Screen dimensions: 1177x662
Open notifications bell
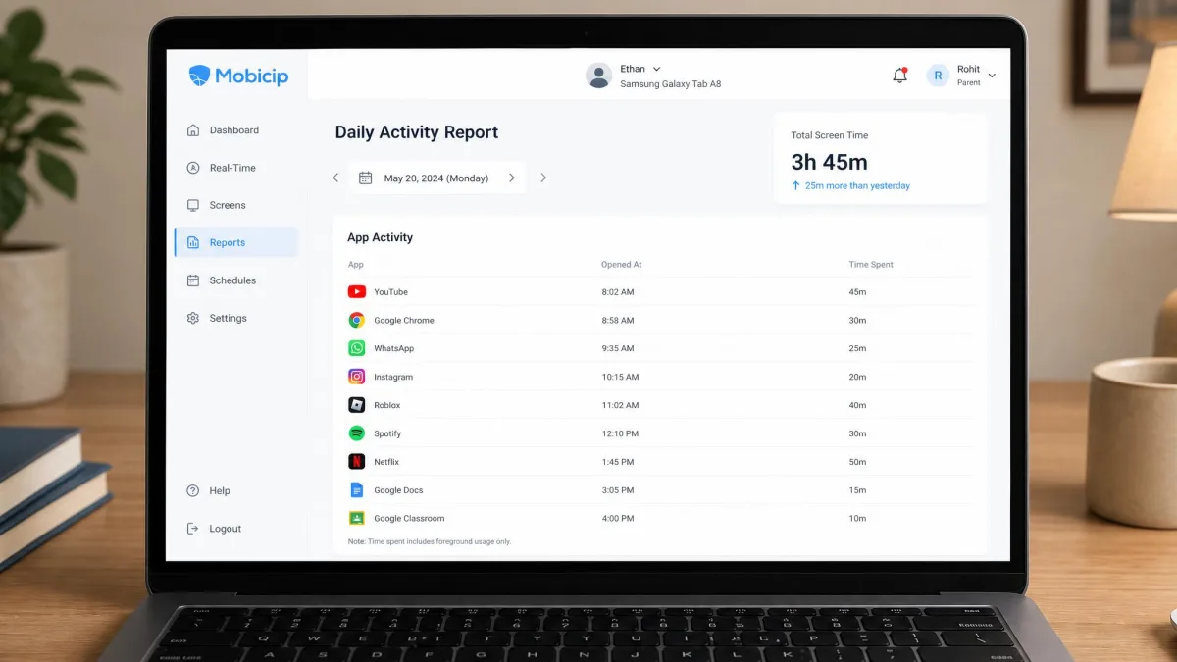click(899, 76)
